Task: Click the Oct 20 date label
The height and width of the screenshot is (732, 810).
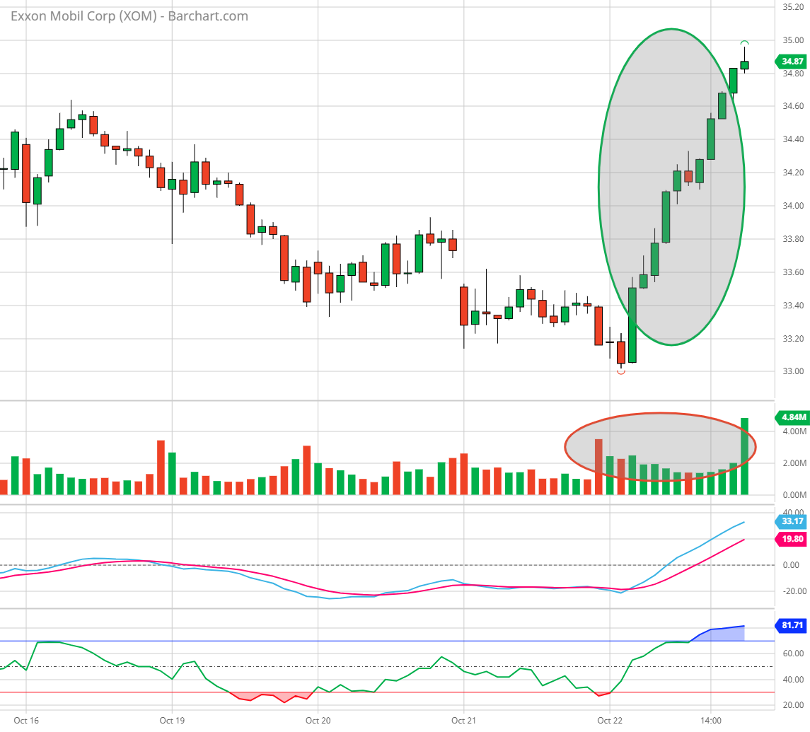Action: (x=318, y=720)
